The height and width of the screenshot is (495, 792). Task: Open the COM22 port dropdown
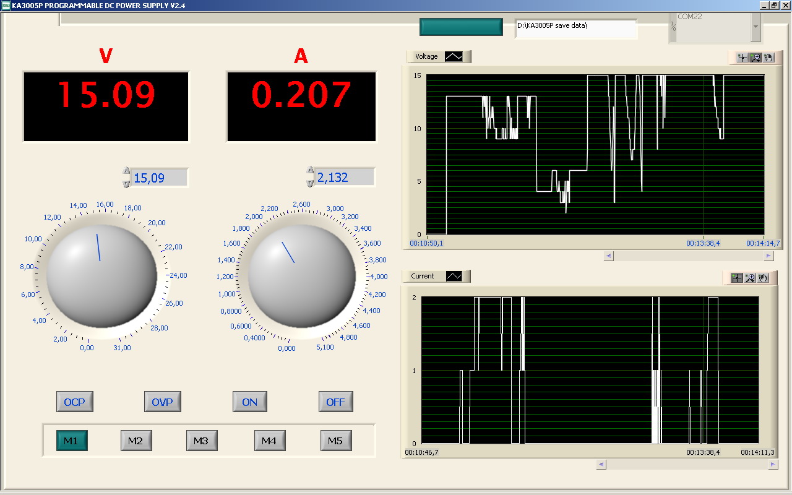[x=755, y=27]
